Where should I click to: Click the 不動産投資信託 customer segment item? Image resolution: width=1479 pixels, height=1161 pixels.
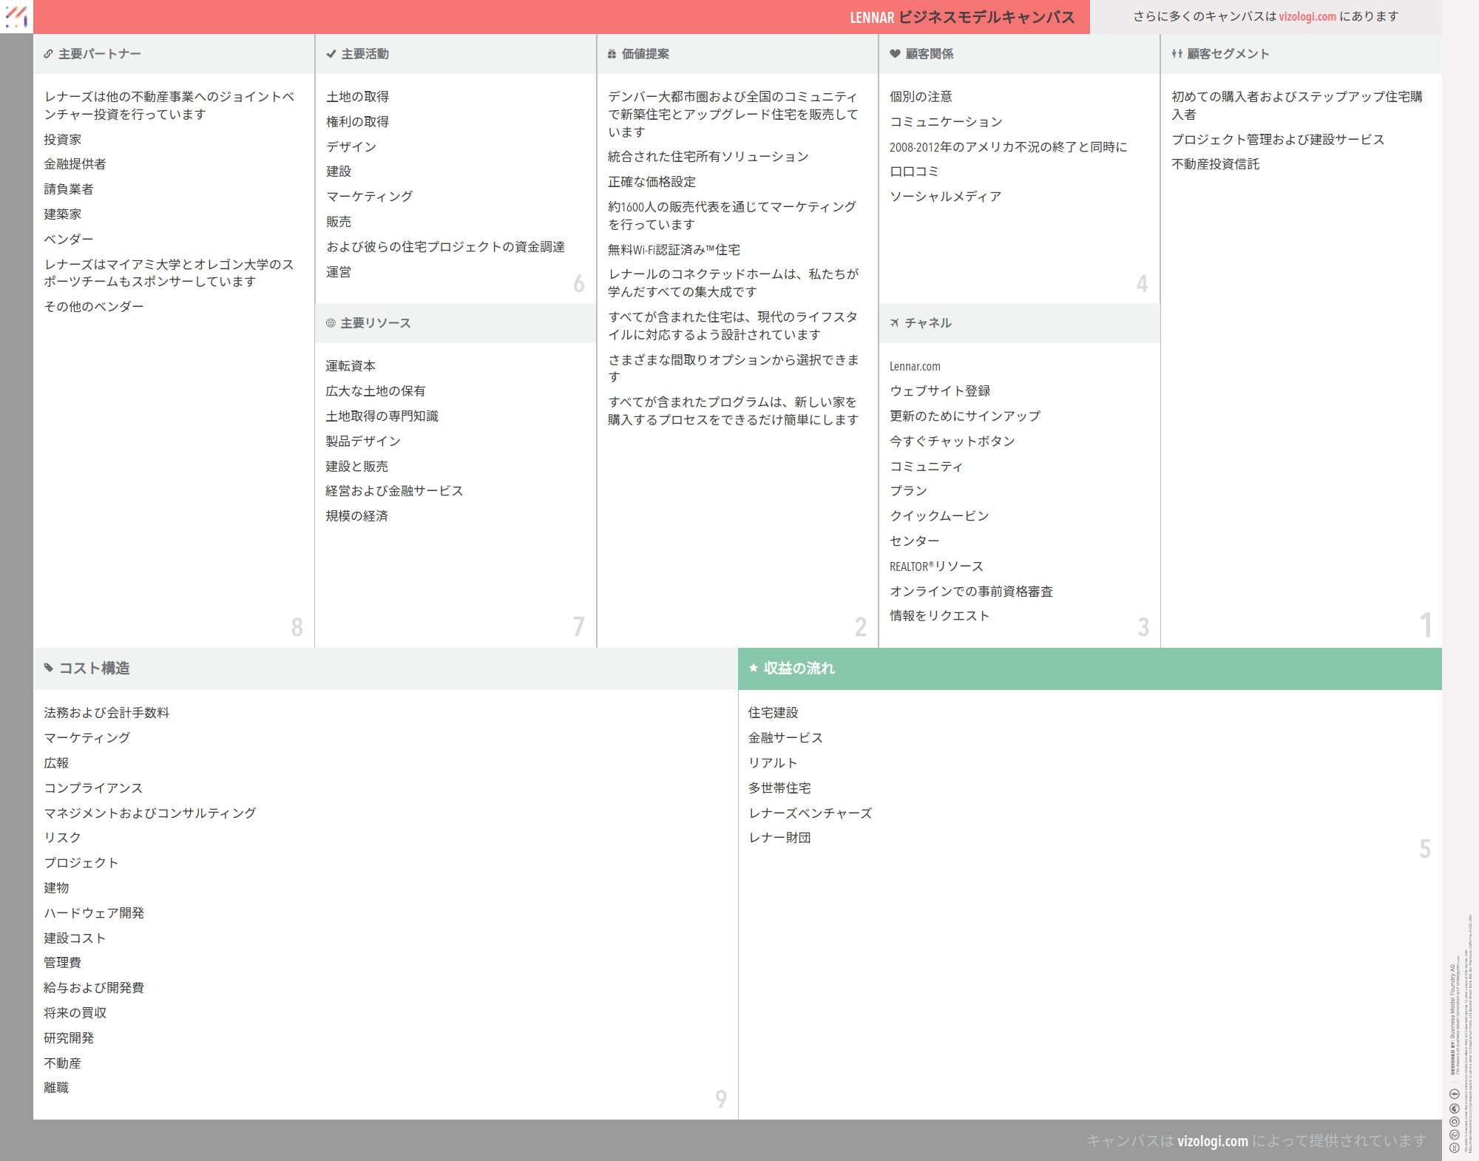coord(1215,164)
